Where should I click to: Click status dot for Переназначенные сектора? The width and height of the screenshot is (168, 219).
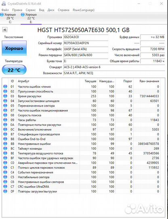5,105
